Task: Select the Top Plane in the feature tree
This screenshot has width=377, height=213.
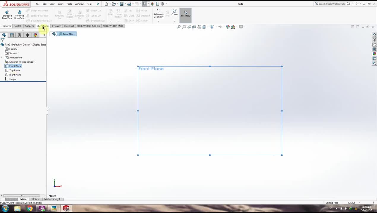Action: point(15,70)
